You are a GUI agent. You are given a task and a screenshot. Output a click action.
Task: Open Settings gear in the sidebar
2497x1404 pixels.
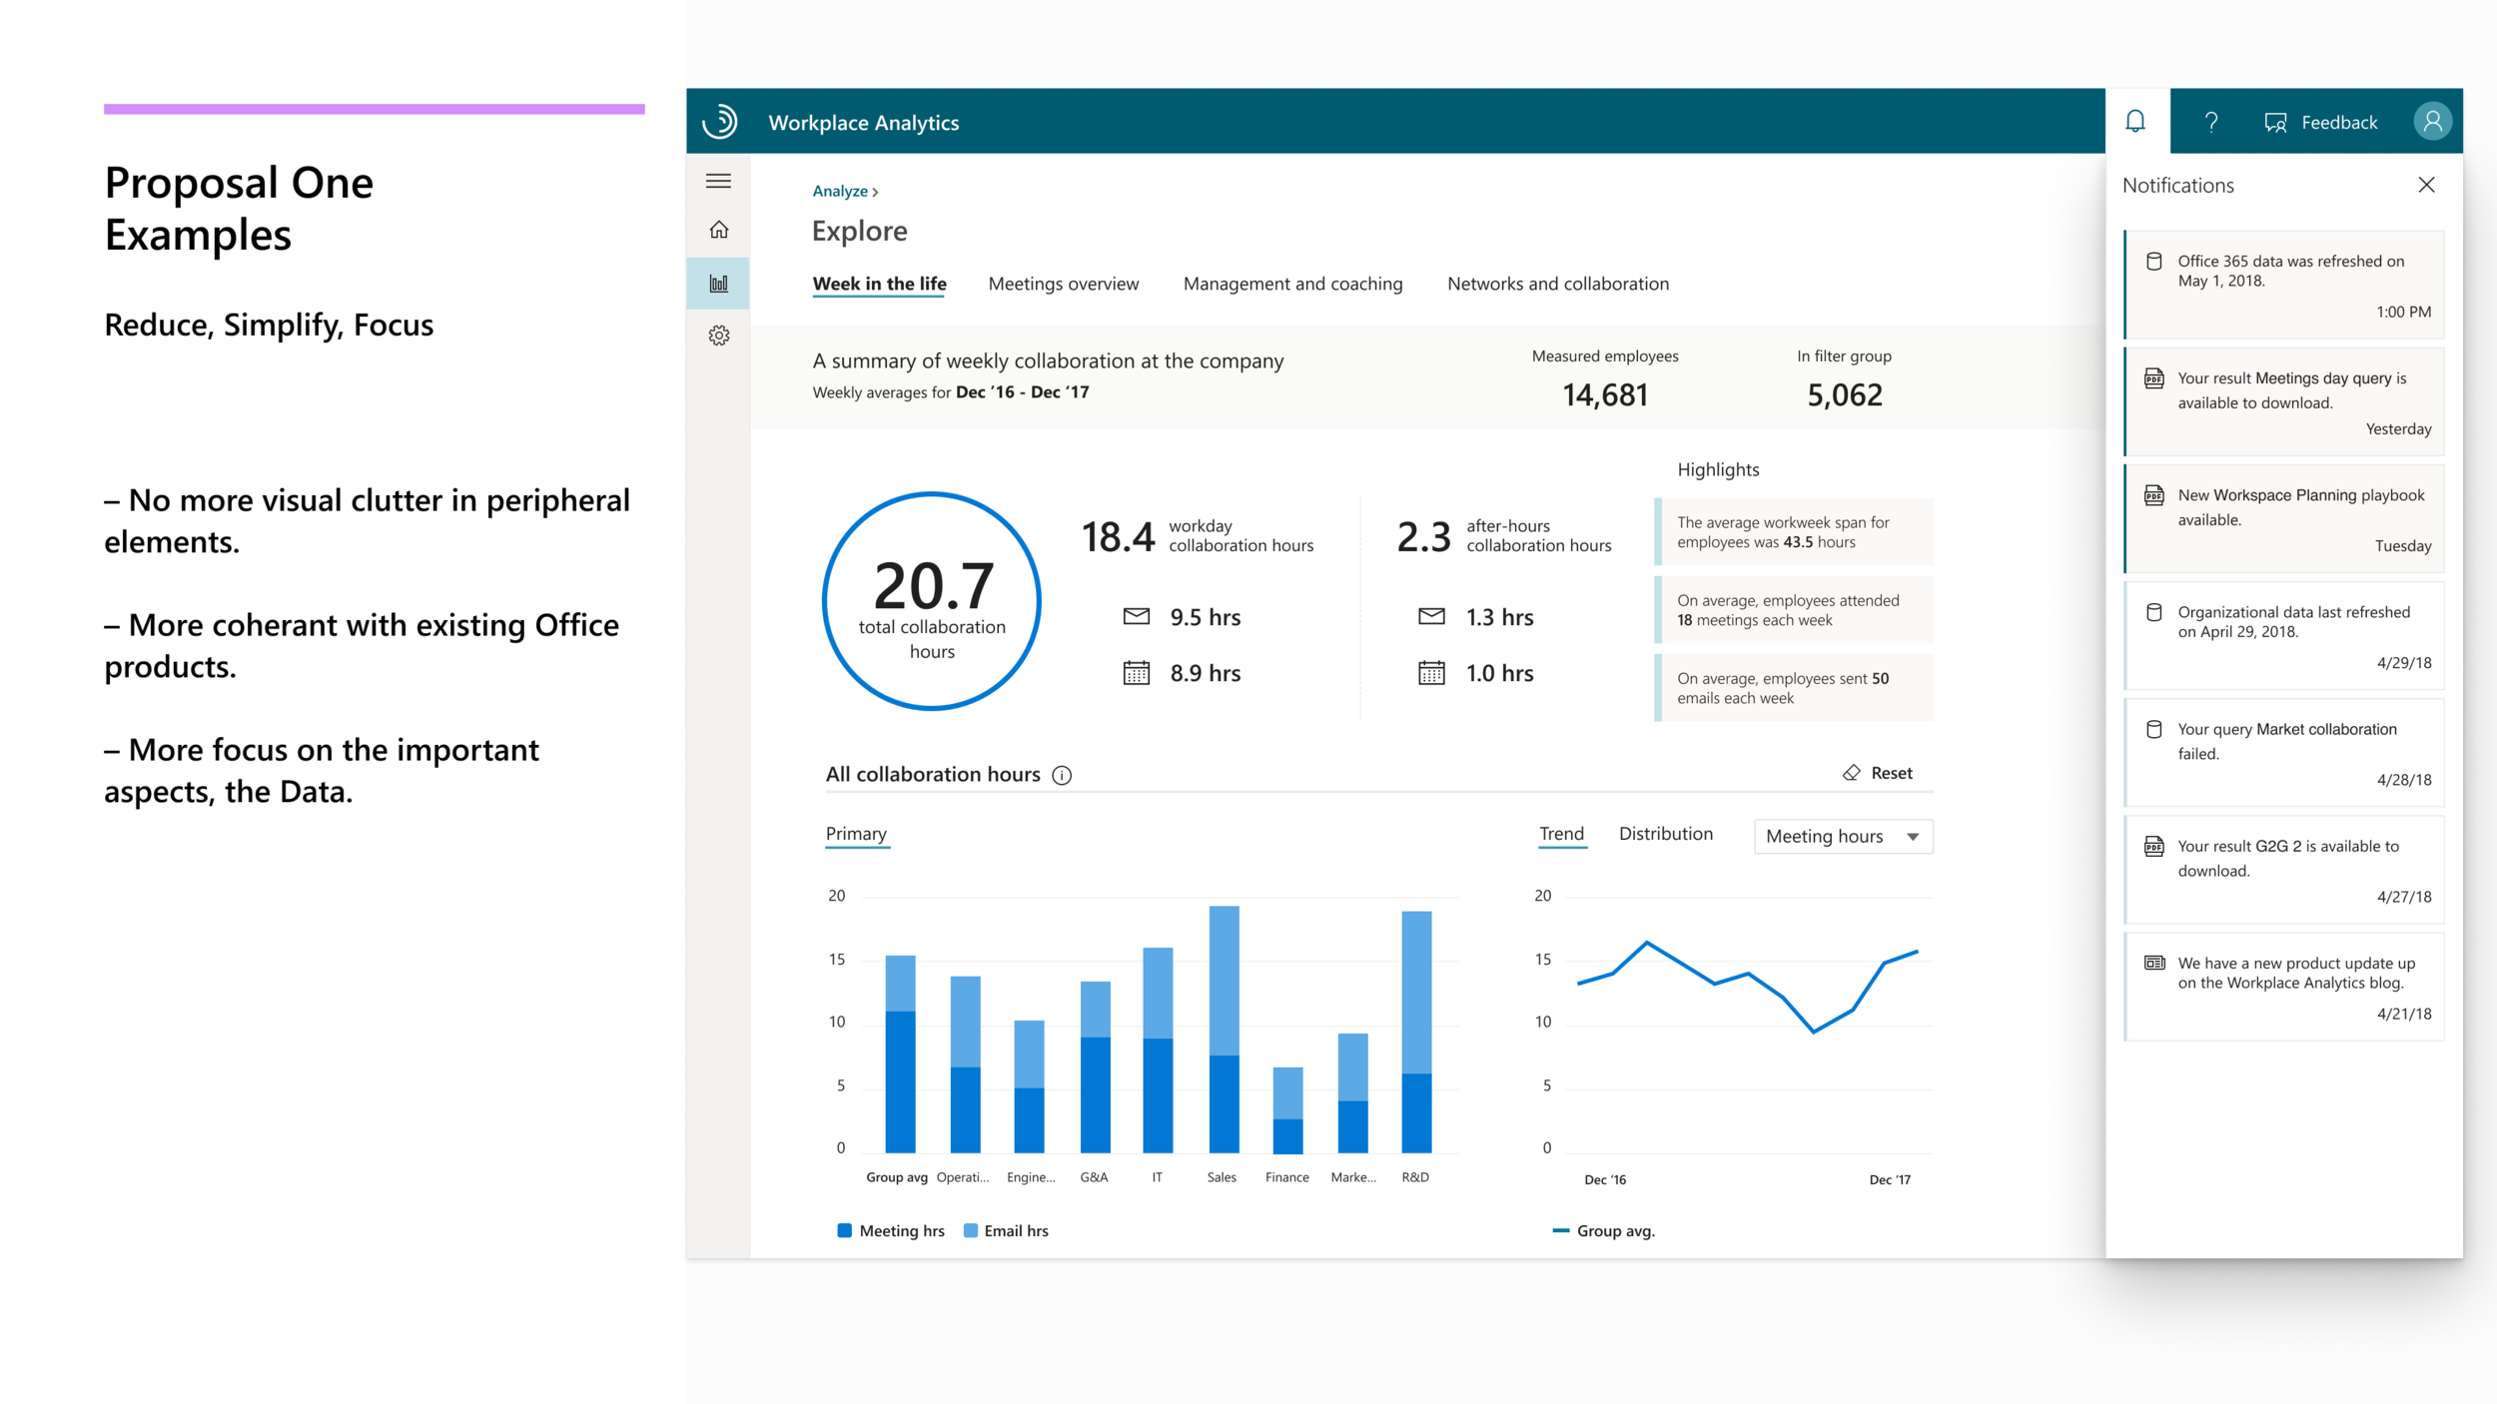pyautogui.click(x=718, y=337)
